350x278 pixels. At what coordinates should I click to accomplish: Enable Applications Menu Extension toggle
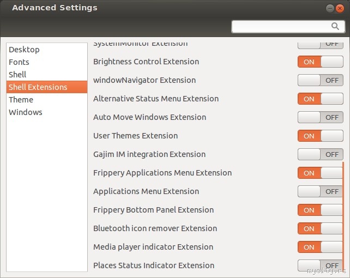[320, 191]
